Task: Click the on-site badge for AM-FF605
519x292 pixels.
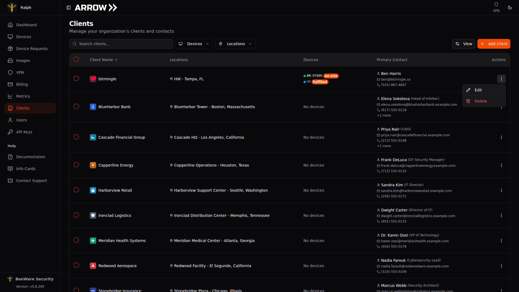Action: click(331, 76)
